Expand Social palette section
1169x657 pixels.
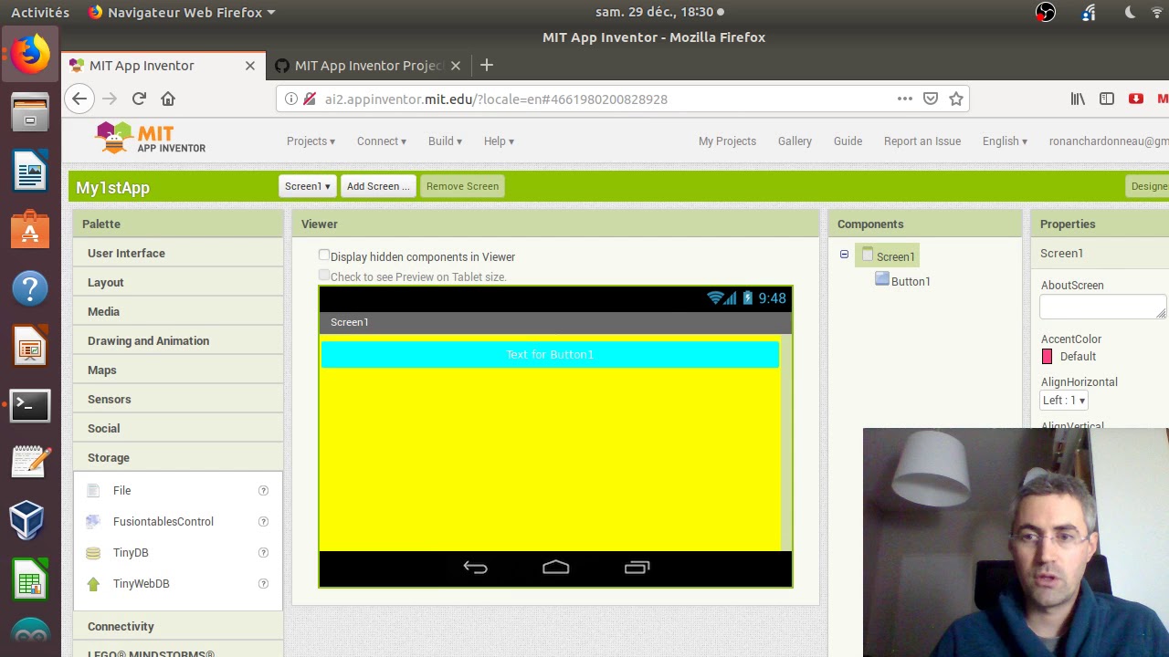click(x=178, y=429)
